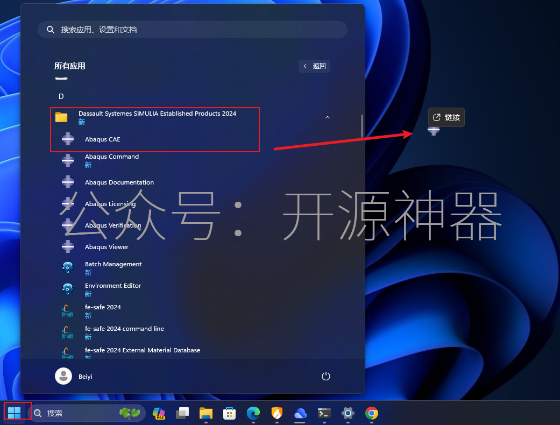Click the 返回 back button
Screen dimensions: 560x425
pos(314,66)
